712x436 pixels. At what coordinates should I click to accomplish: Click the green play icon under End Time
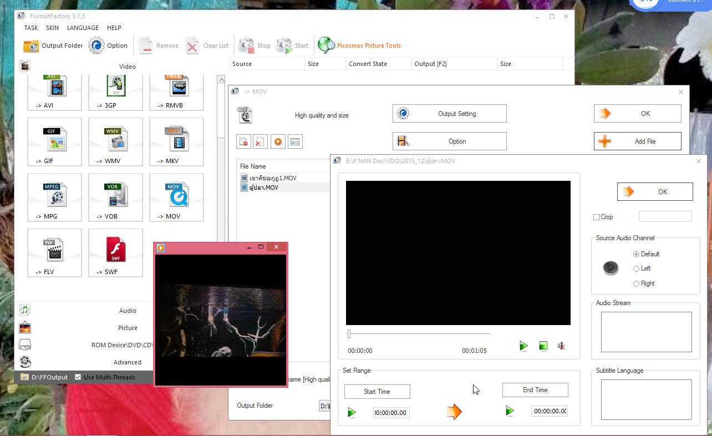[x=510, y=410]
